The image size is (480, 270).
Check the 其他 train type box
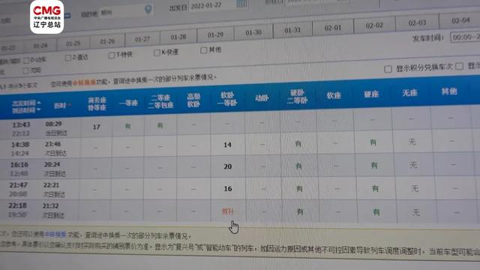[203, 50]
